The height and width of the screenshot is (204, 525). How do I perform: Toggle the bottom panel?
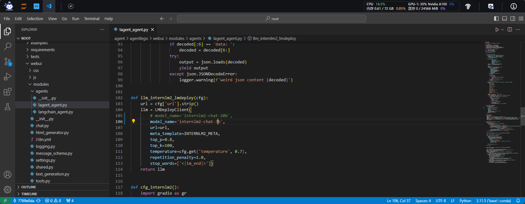505,19
